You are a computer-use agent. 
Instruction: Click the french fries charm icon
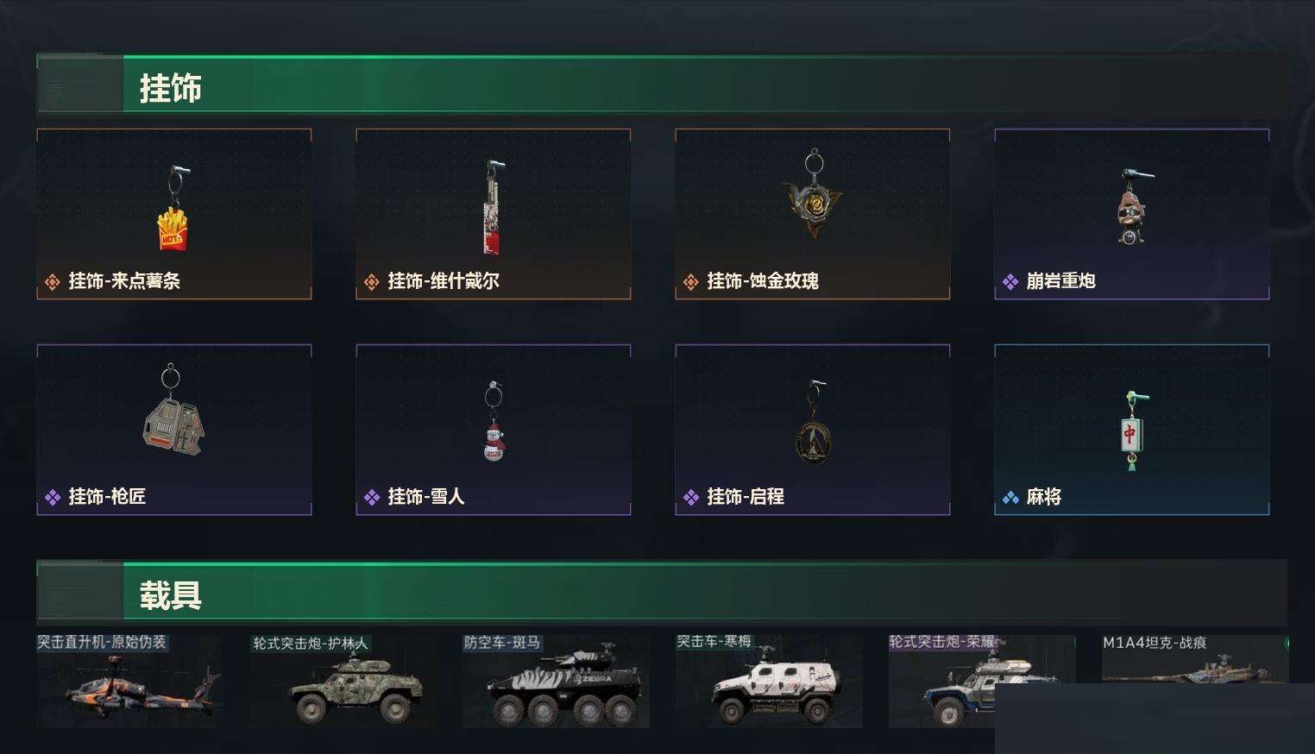pyautogui.click(x=173, y=209)
